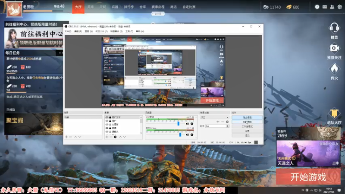
Task: Open OBS 查看(V) menu
Action: click(88, 31)
